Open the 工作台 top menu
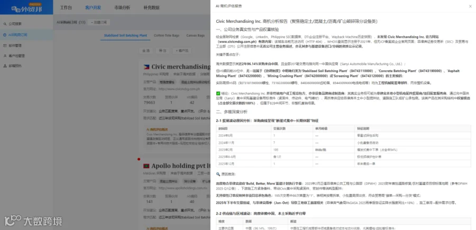476x230 pixels. coord(66,7)
